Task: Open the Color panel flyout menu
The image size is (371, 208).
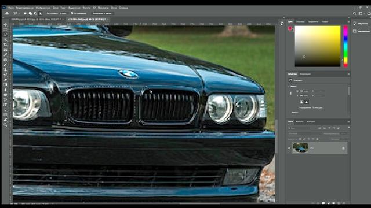Action: [348, 21]
